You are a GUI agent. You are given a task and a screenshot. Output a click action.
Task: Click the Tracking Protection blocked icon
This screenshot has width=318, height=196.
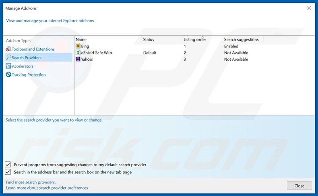pyautogui.click(x=8, y=74)
